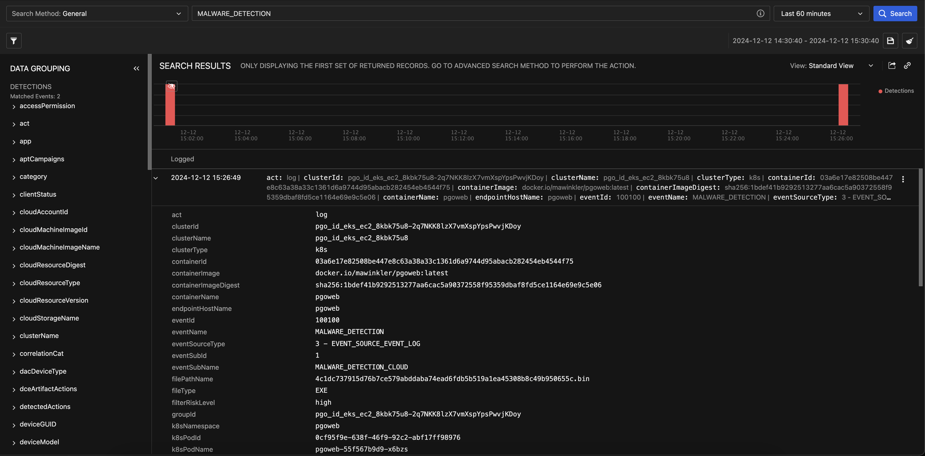
Task: Click the k8sPodId value
Action: (x=388, y=437)
